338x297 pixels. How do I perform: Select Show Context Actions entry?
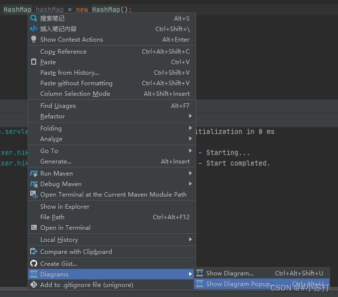pyautogui.click(x=112, y=39)
